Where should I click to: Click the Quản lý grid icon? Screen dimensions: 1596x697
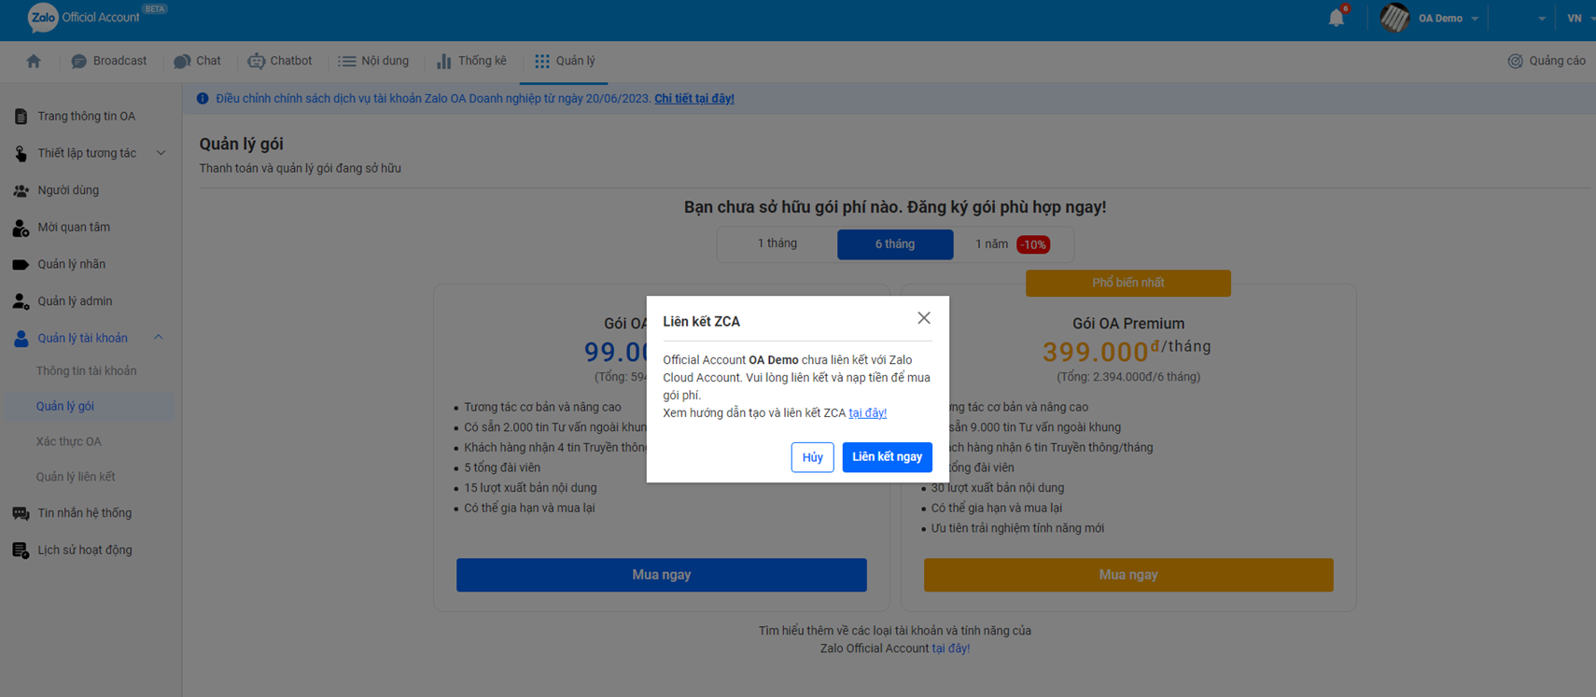542,61
